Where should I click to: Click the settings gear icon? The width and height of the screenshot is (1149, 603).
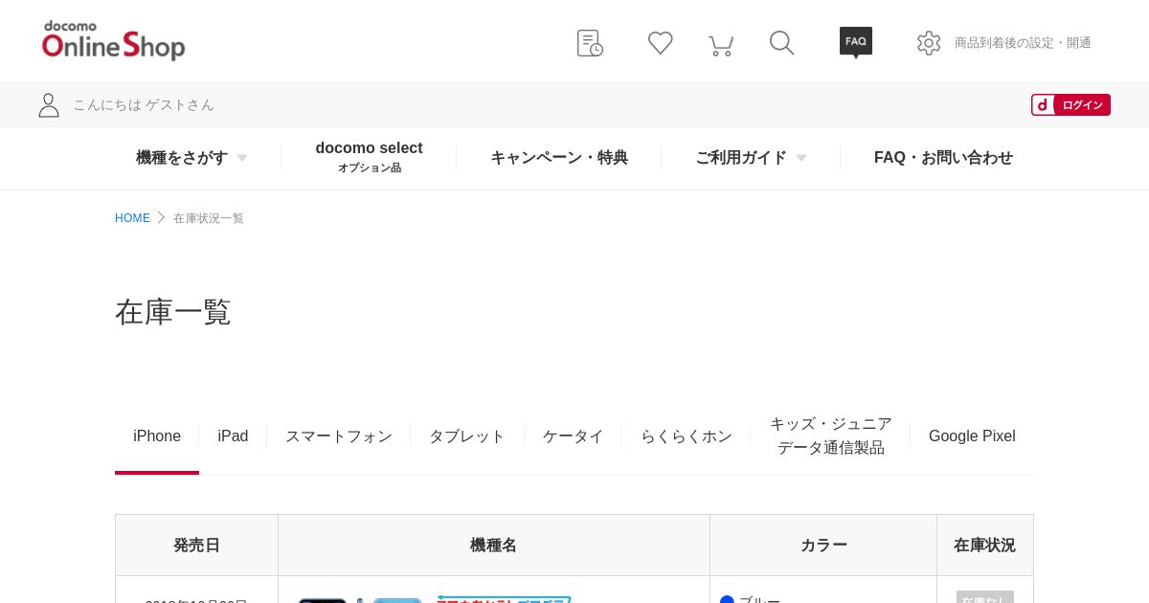(929, 43)
